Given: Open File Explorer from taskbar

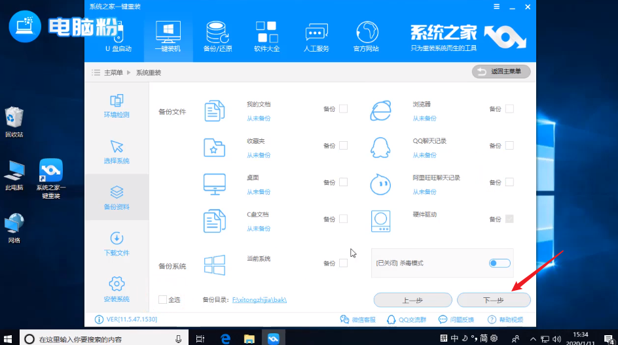Looking at the screenshot, I should pos(249,338).
